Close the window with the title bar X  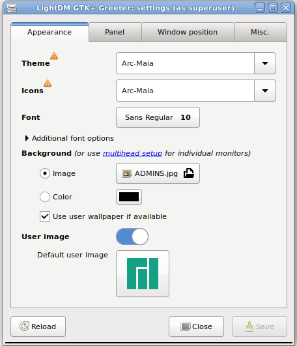[286, 8]
